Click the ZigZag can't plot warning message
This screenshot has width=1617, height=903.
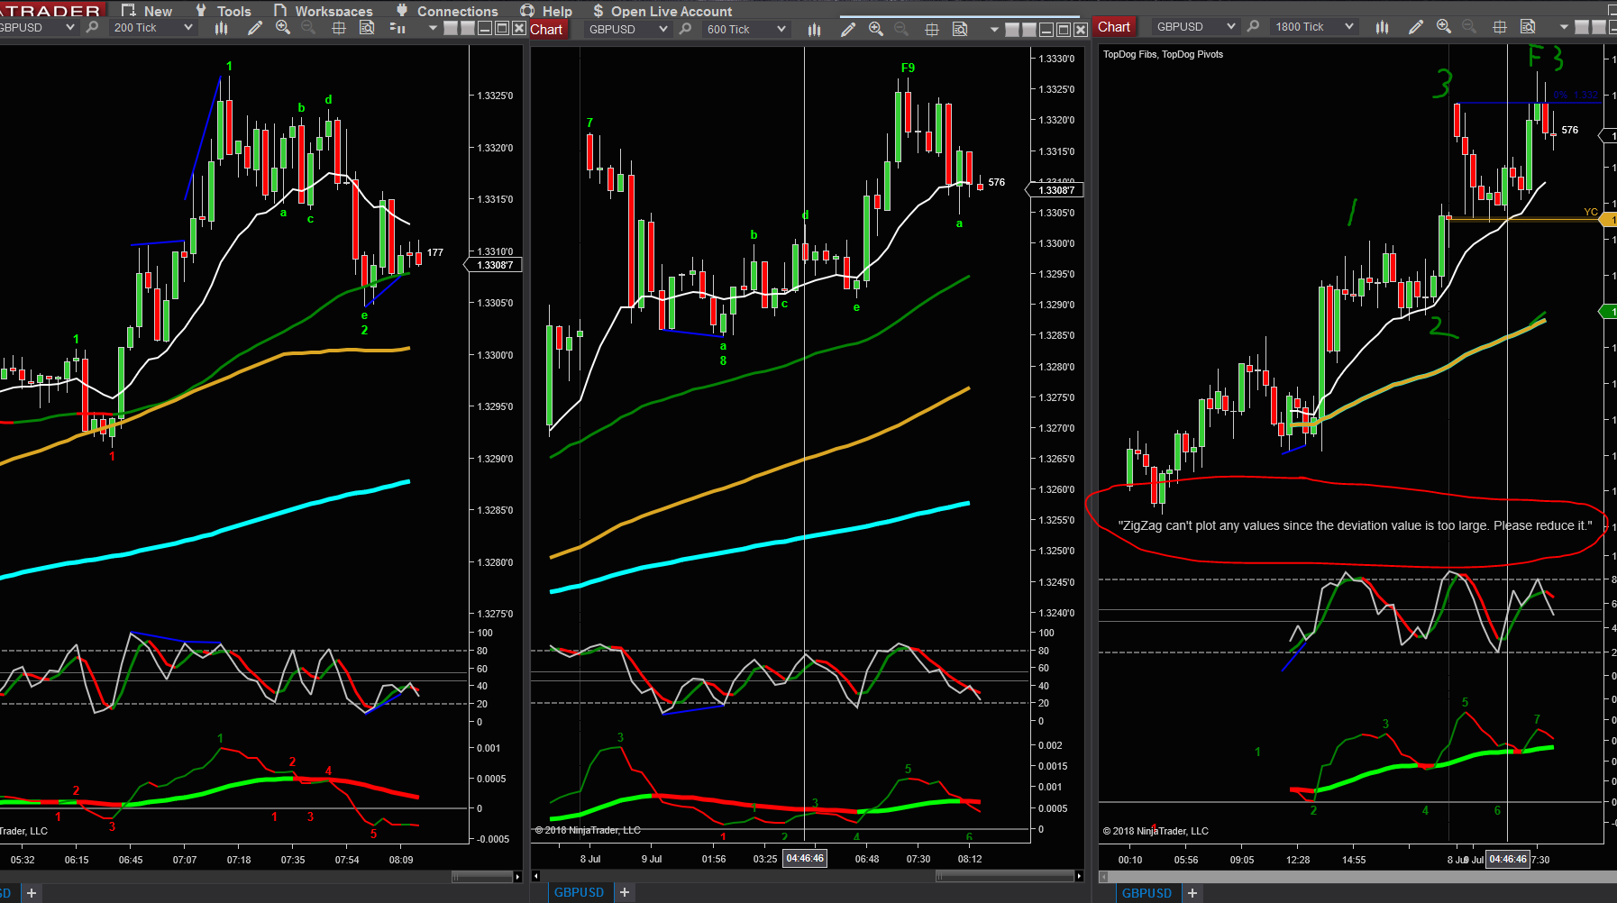click(1355, 525)
